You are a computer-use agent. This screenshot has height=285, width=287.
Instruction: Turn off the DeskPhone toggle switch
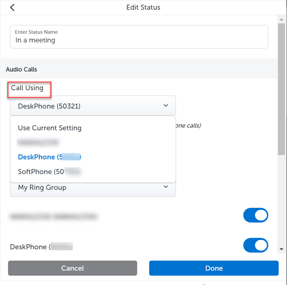tap(256, 245)
